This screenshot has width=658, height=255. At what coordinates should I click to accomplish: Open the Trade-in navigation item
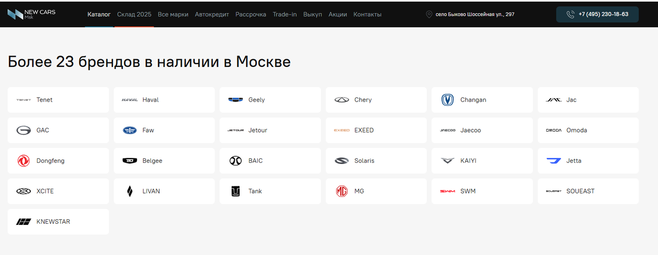[x=285, y=14]
